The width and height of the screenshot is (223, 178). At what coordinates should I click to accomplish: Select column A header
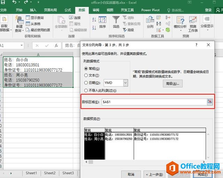[38, 54]
